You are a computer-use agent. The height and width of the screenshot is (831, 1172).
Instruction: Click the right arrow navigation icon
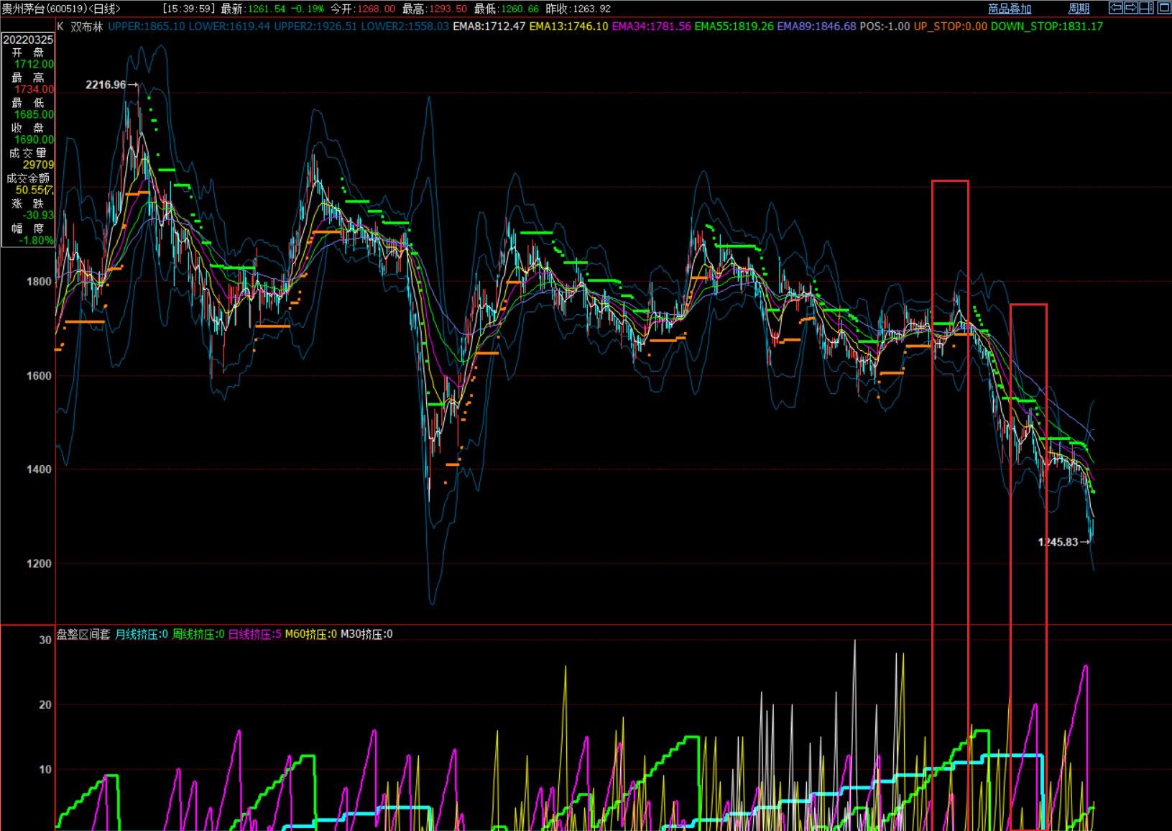tap(1131, 8)
